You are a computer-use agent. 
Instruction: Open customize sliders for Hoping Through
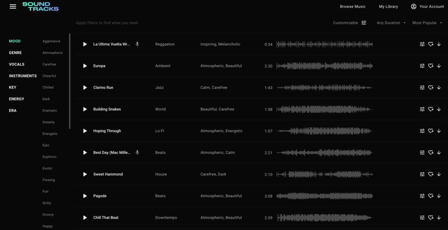[422, 131]
